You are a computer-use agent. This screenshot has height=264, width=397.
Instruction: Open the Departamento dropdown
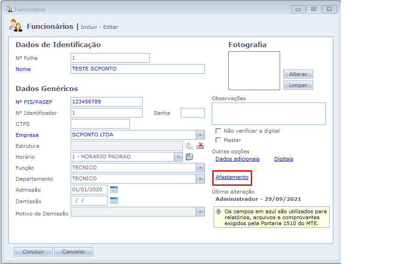pos(200,179)
